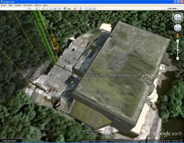Click the zoom out minus button

[x=178, y=59]
